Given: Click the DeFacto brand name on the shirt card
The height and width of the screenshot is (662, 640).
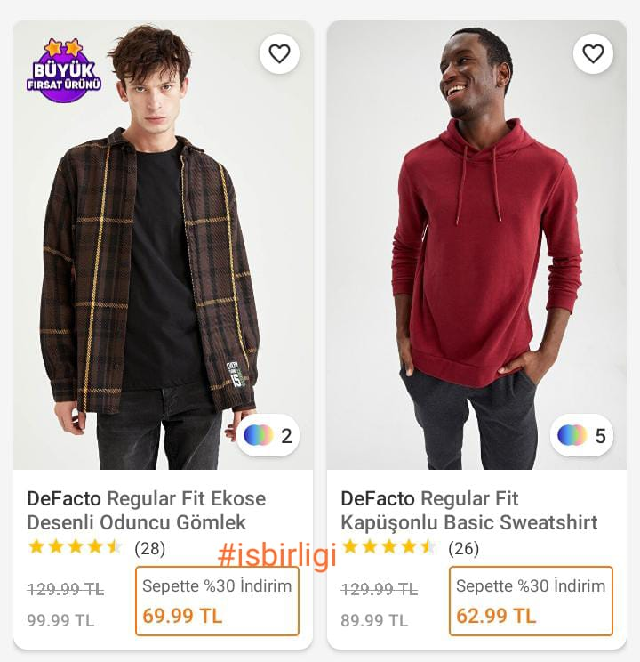Looking at the screenshot, I should pos(65,498).
